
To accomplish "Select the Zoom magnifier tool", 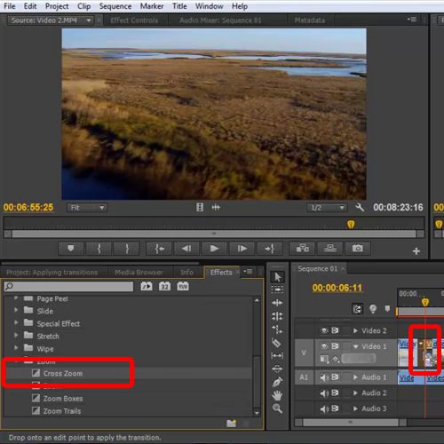I will click(277, 408).
